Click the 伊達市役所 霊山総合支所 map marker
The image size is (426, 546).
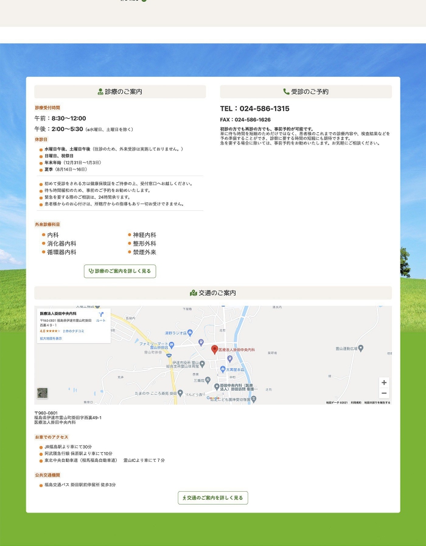(203, 364)
